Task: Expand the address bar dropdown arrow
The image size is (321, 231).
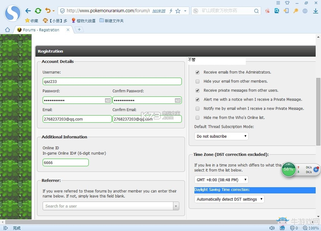Action: pos(185,11)
